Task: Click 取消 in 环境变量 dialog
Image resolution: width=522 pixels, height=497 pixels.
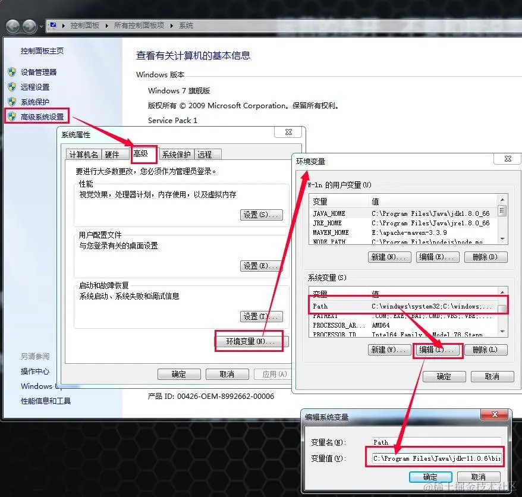Action: (492, 376)
